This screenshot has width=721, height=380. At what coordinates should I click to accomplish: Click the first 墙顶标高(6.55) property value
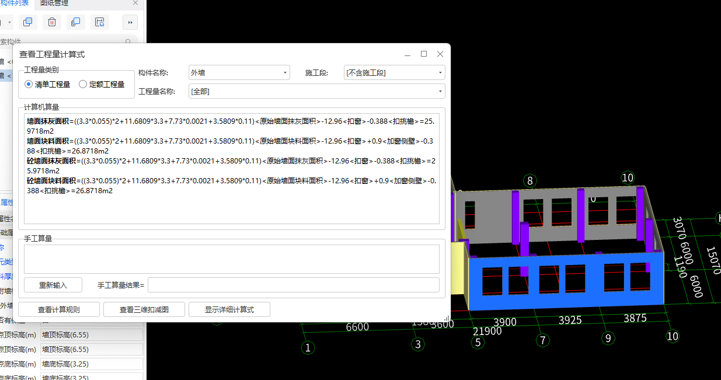[92, 335]
